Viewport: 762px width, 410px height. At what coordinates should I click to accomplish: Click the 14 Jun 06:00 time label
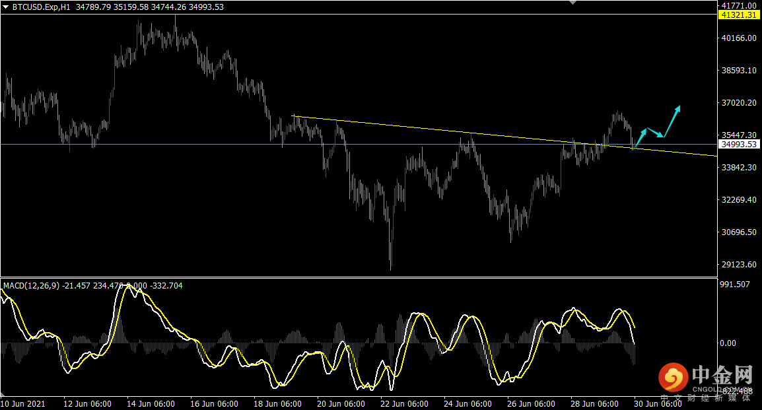pos(151,404)
